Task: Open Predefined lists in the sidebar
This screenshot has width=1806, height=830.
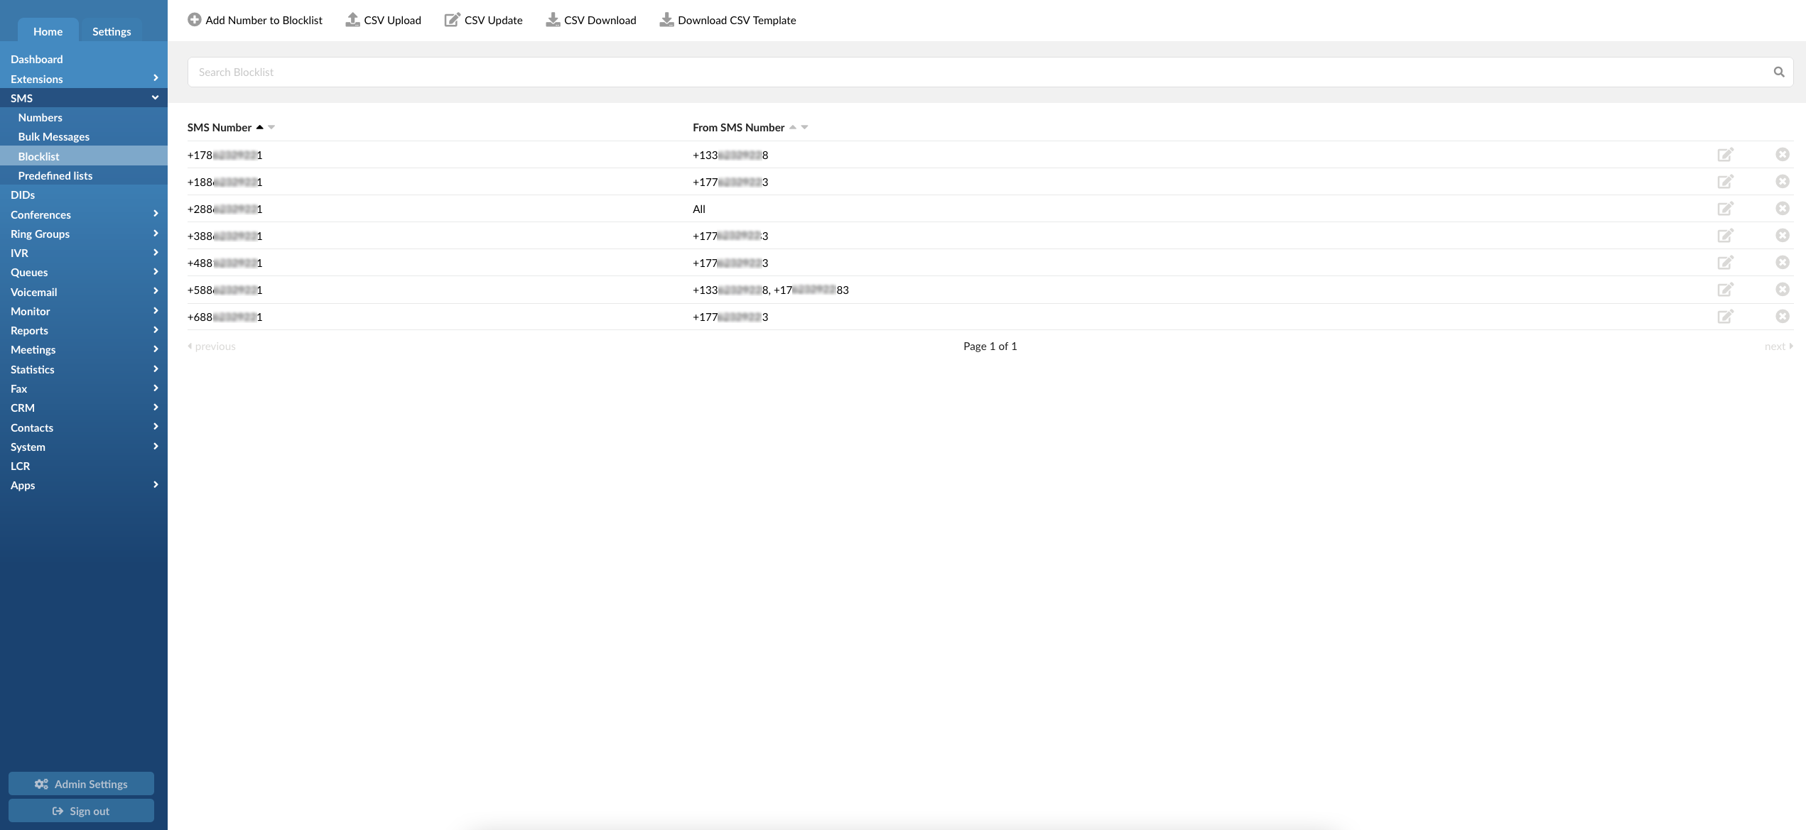Action: (x=55, y=175)
